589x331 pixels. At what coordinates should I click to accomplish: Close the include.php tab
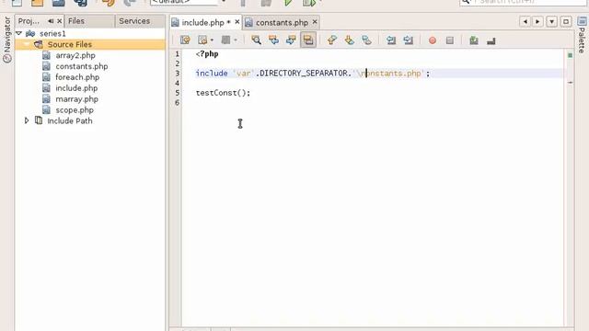(x=237, y=22)
